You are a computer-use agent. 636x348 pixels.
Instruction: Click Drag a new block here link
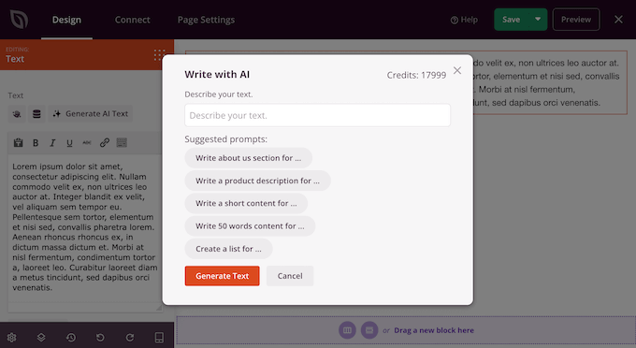coord(434,330)
